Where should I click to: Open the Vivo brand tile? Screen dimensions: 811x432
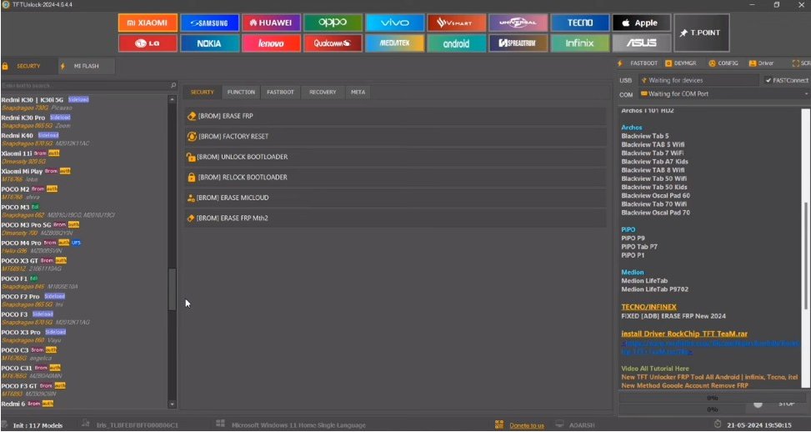click(394, 23)
